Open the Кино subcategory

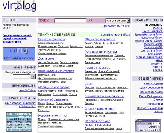point(106,43)
